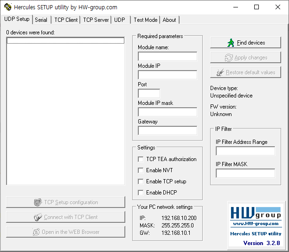The height and width of the screenshot is (252, 289).
Task: Click the Hercules app icon in title bar
Action: [x=8, y=7]
